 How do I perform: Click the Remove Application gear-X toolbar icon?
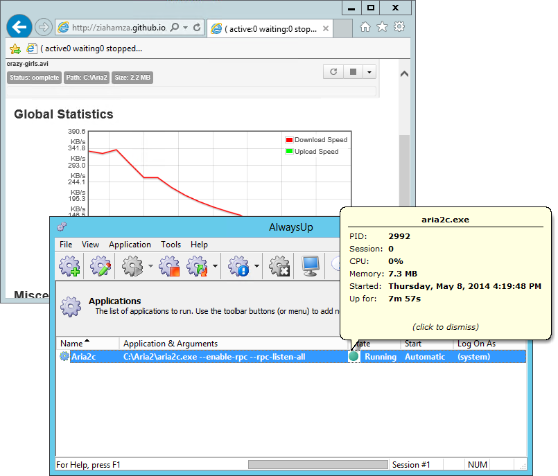(x=279, y=266)
